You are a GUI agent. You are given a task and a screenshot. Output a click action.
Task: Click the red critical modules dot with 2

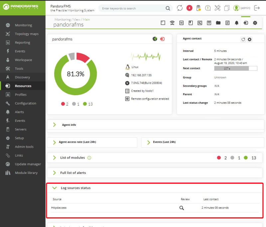[x=63, y=104]
